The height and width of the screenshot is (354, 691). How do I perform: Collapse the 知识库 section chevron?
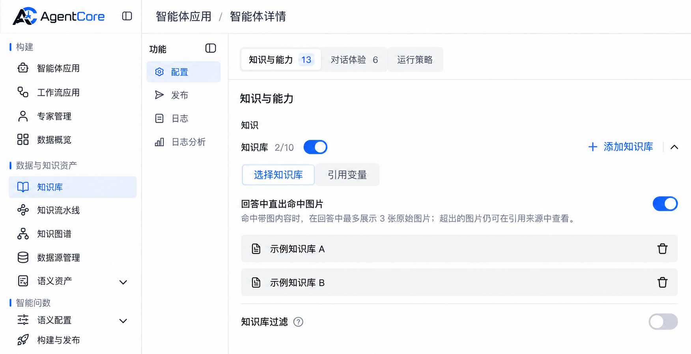[674, 147]
